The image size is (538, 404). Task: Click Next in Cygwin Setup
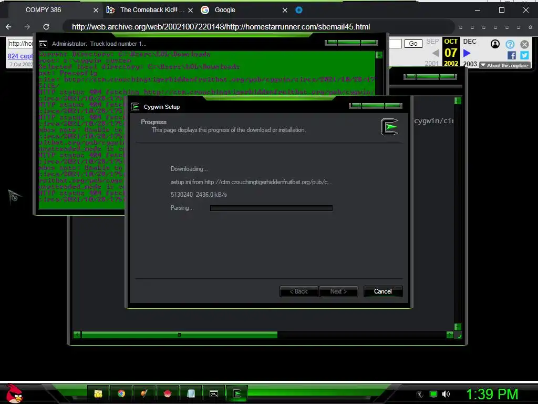tap(338, 291)
